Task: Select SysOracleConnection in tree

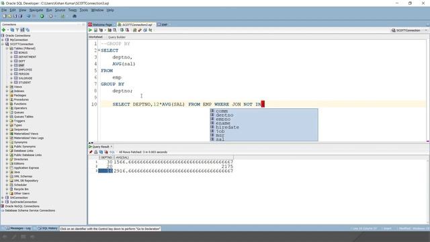Action: point(24,202)
